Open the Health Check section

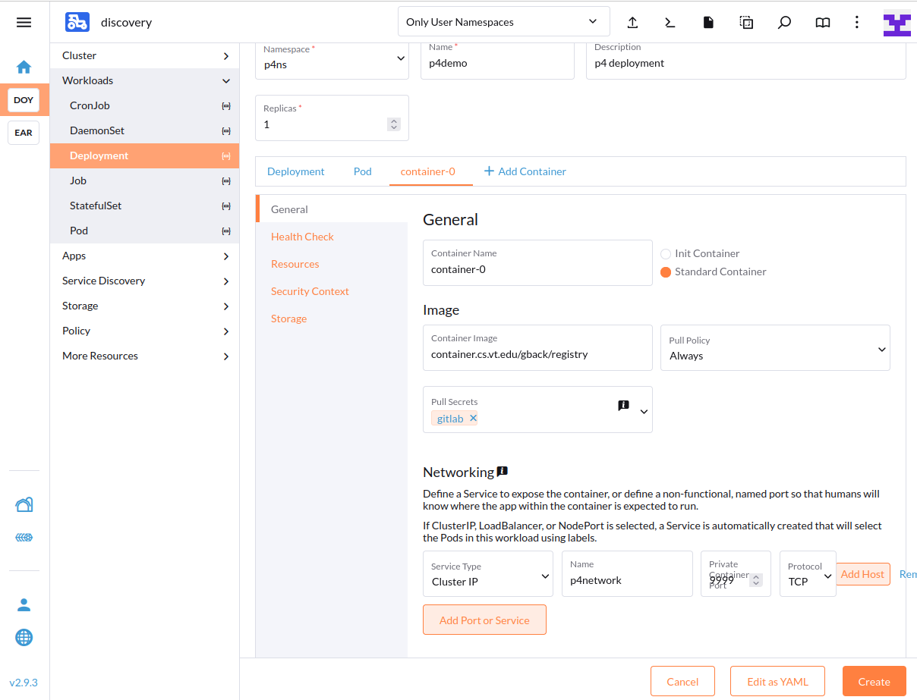302,237
